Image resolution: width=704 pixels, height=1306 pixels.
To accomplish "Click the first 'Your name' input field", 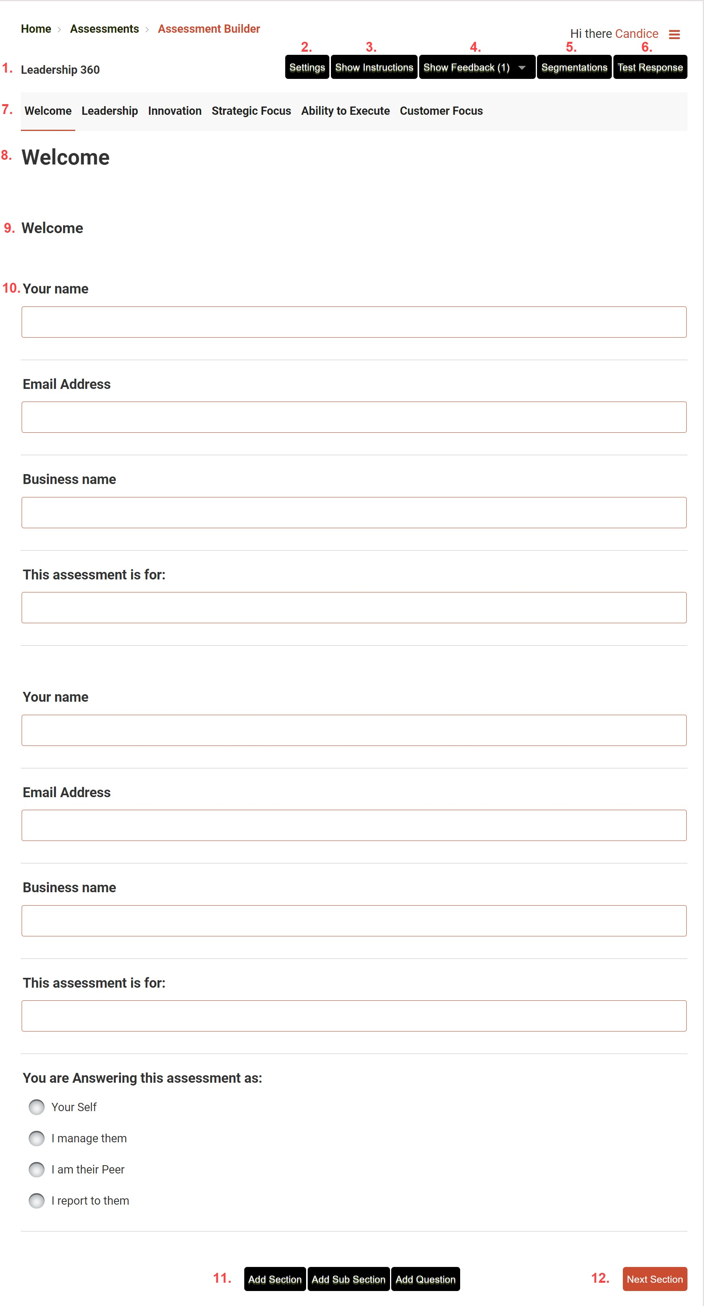I will click(353, 322).
